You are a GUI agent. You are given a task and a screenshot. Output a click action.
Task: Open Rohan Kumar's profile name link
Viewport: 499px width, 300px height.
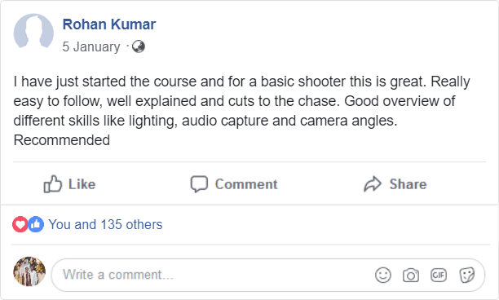coord(109,24)
